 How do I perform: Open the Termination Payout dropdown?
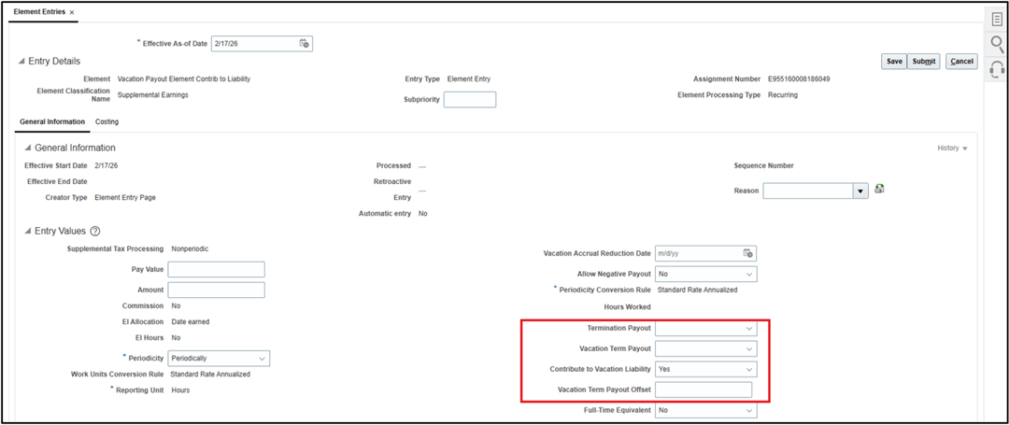(x=749, y=329)
